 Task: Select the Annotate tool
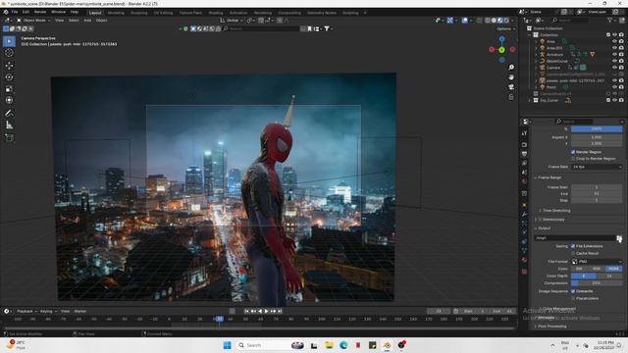click(9, 113)
